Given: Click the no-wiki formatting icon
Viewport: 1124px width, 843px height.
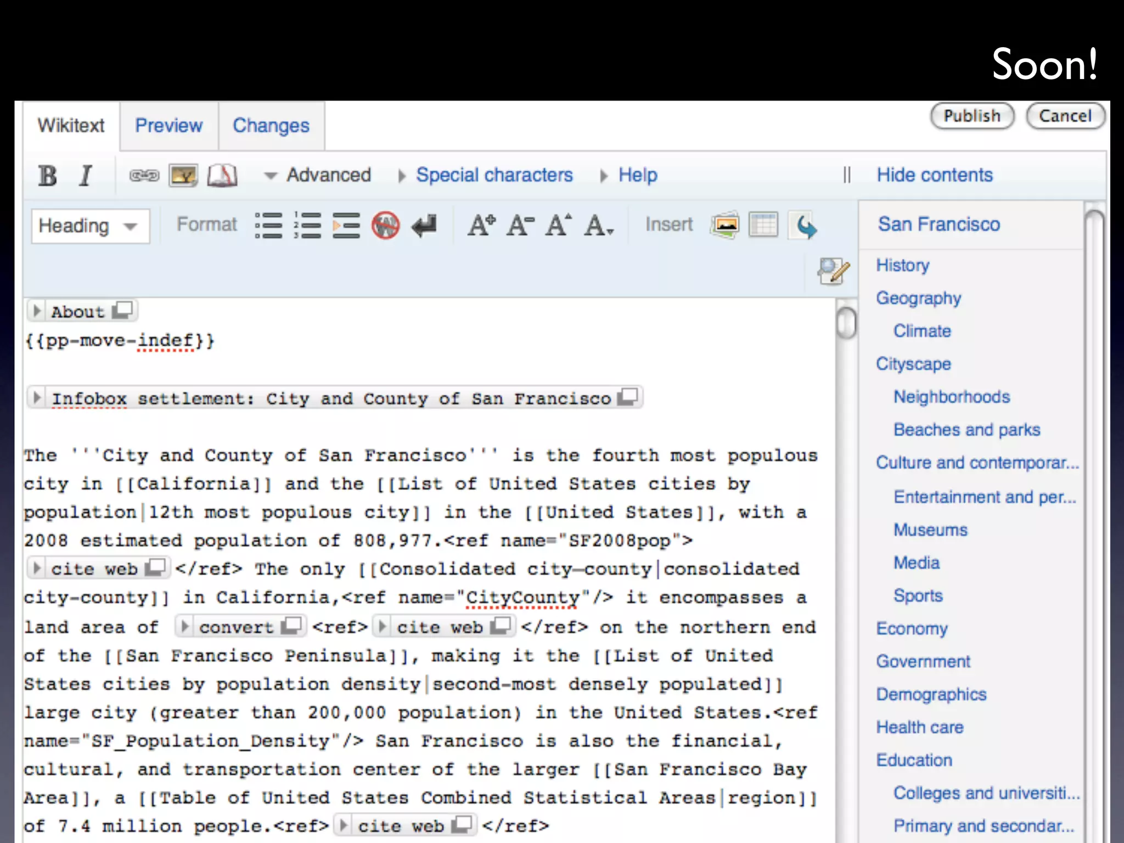Looking at the screenshot, I should [x=385, y=226].
